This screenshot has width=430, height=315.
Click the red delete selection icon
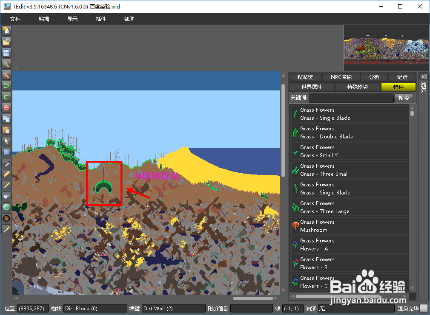tap(6, 108)
